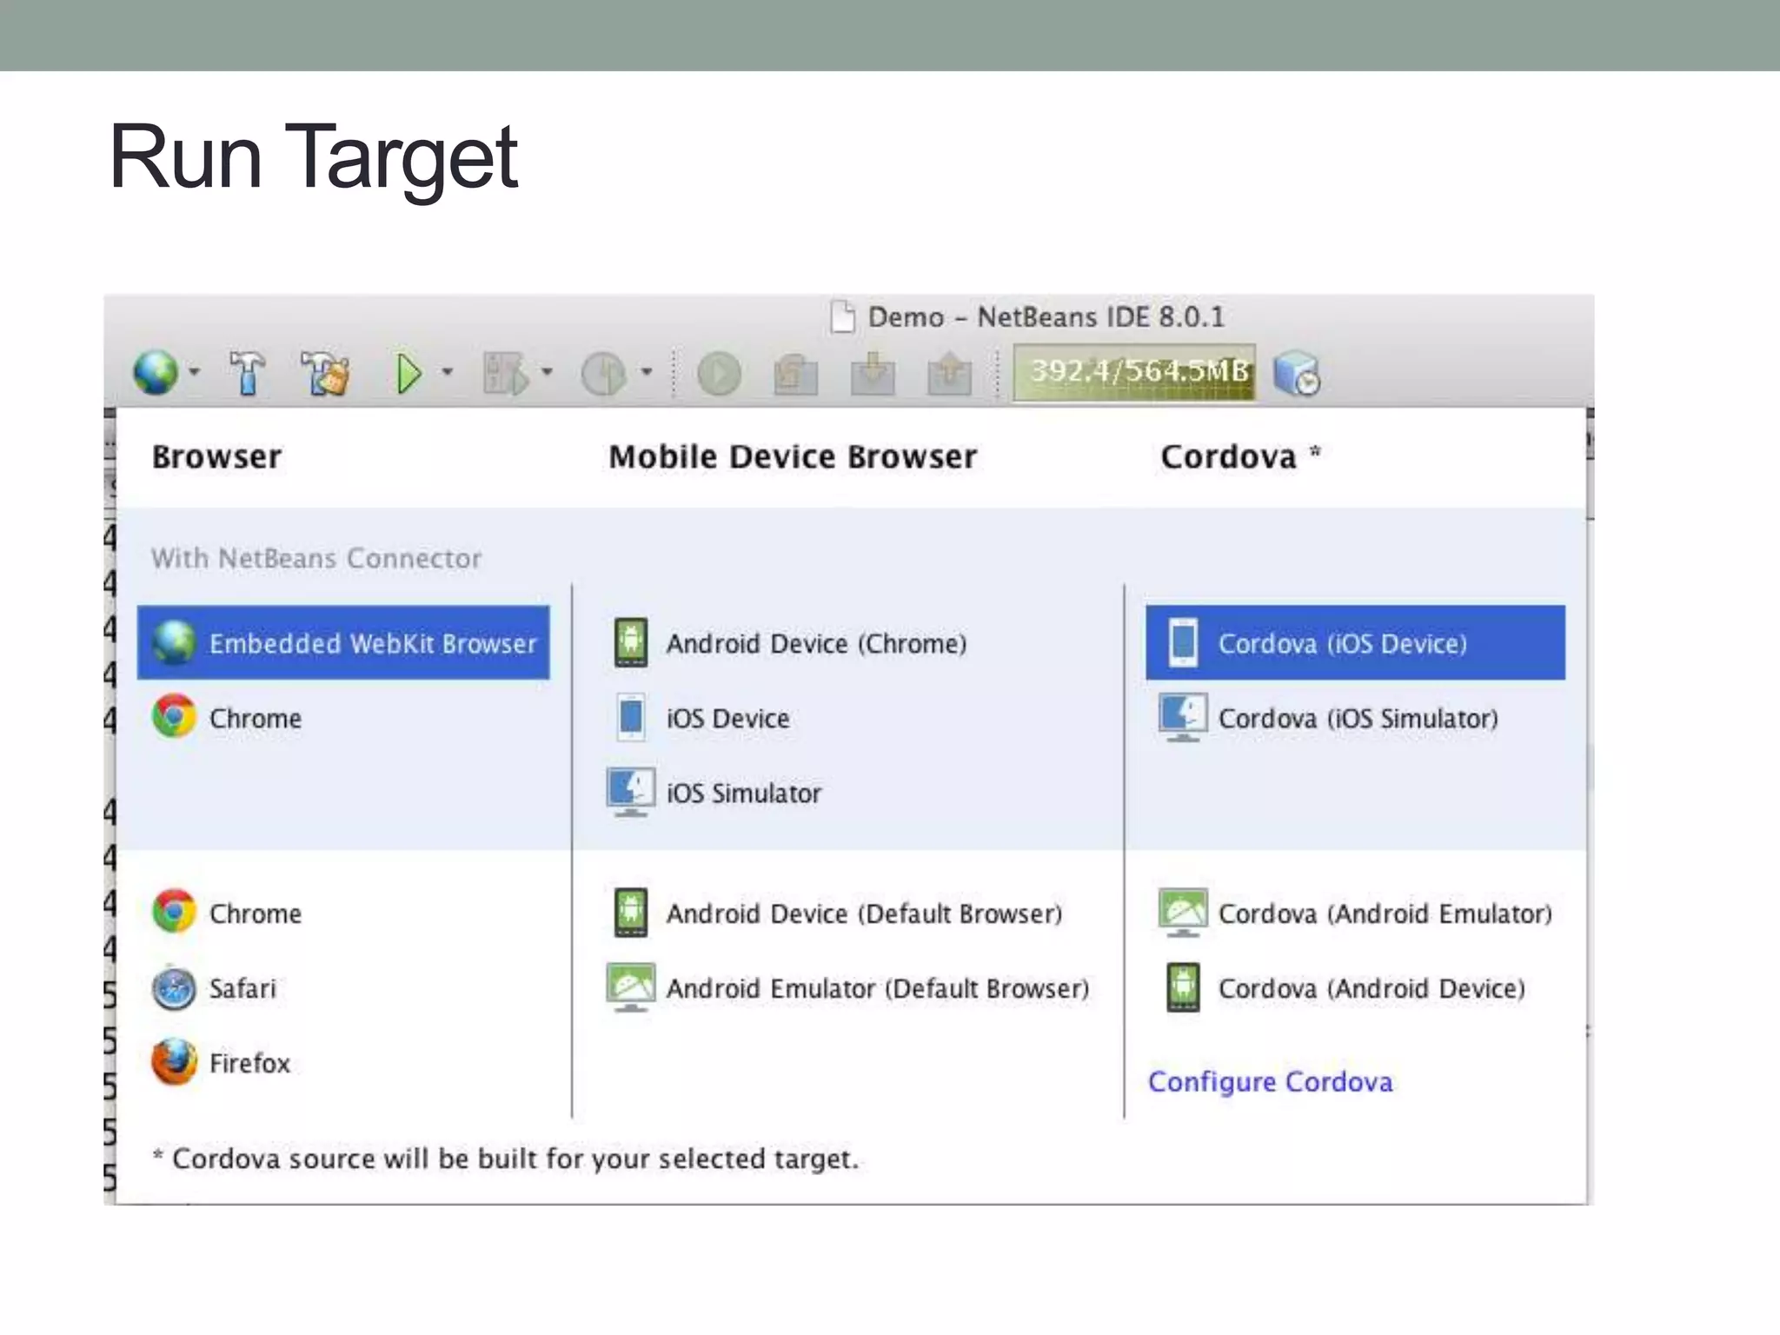Click the Cordova (iOS Simulator) icon
Image resolution: width=1780 pixels, height=1335 pixels.
[x=1183, y=717]
